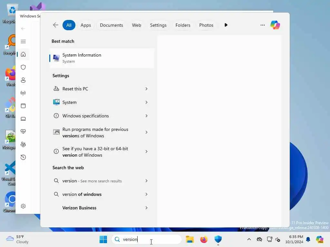Screen dimensions: 330x247
Task: Launch Firefox from the taskbar
Action: (x=204, y=239)
